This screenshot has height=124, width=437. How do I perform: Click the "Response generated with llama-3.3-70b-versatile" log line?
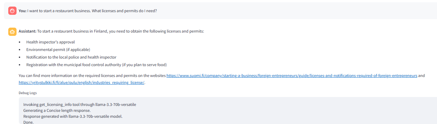coord(73,116)
